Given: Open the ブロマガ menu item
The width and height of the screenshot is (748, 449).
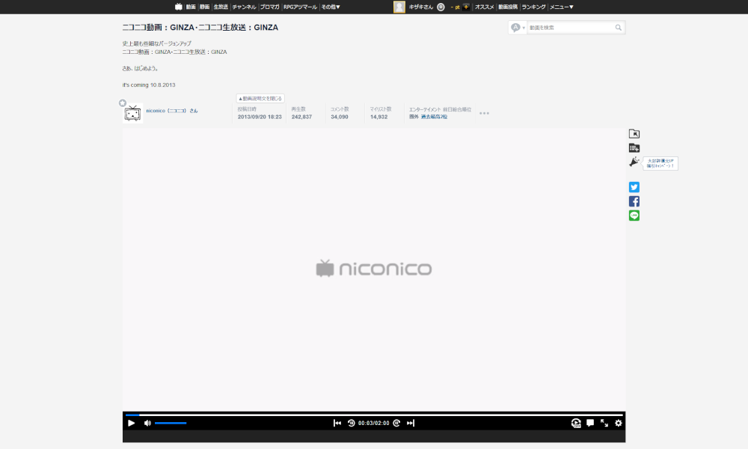Looking at the screenshot, I should 269,7.
